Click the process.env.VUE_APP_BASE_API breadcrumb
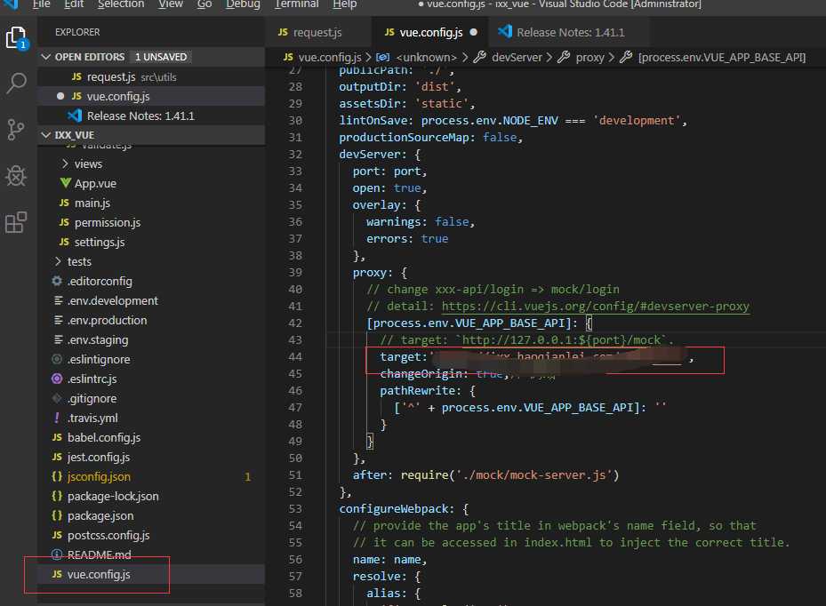 coord(722,57)
